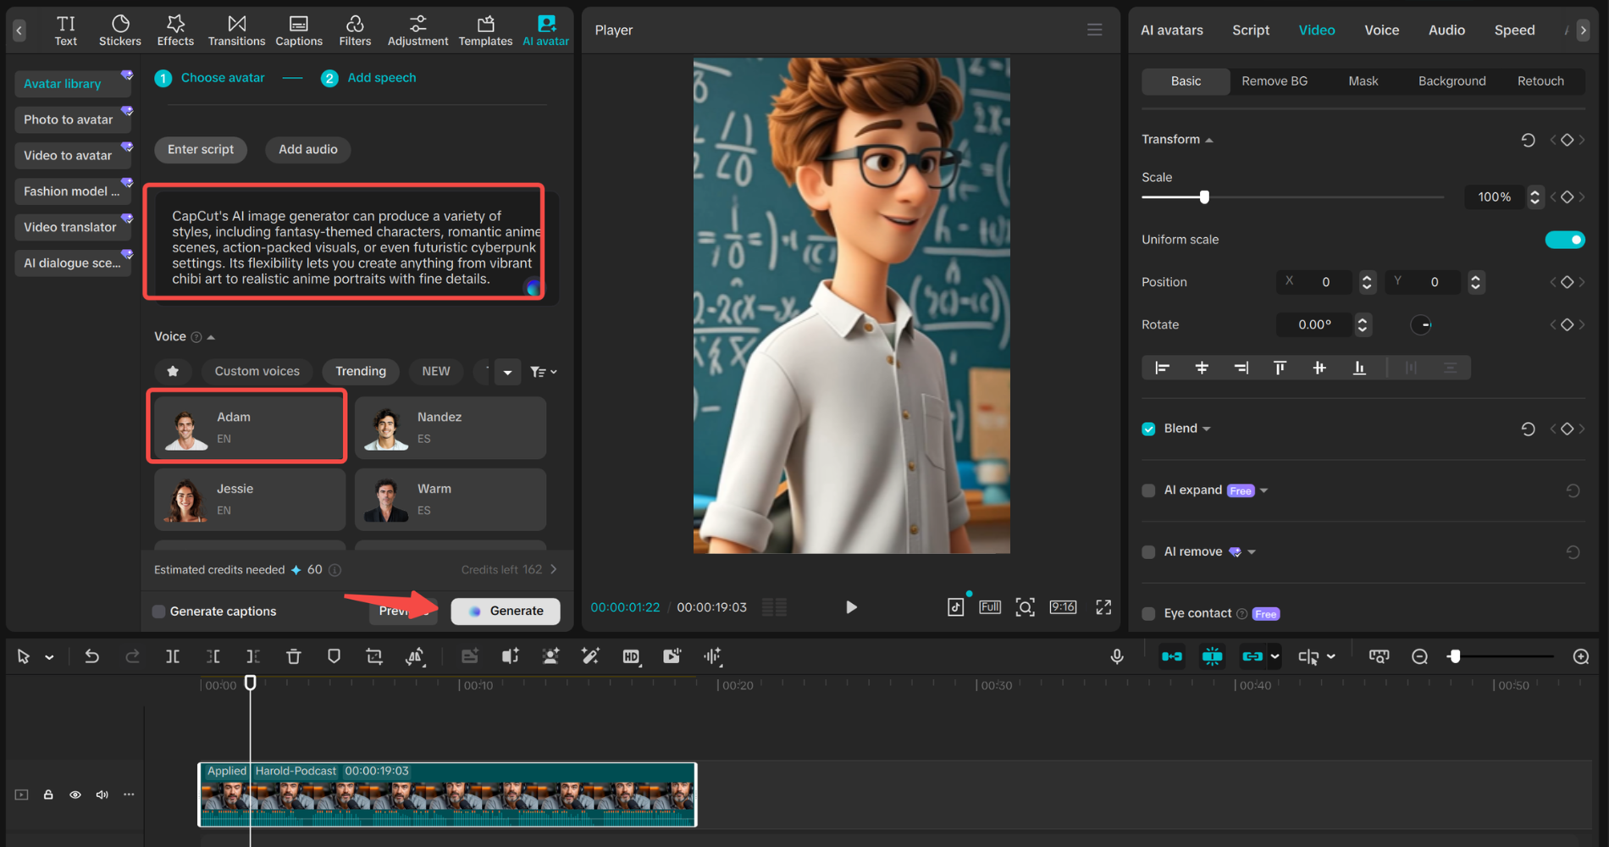Click the favorites star voice filter

tap(173, 371)
